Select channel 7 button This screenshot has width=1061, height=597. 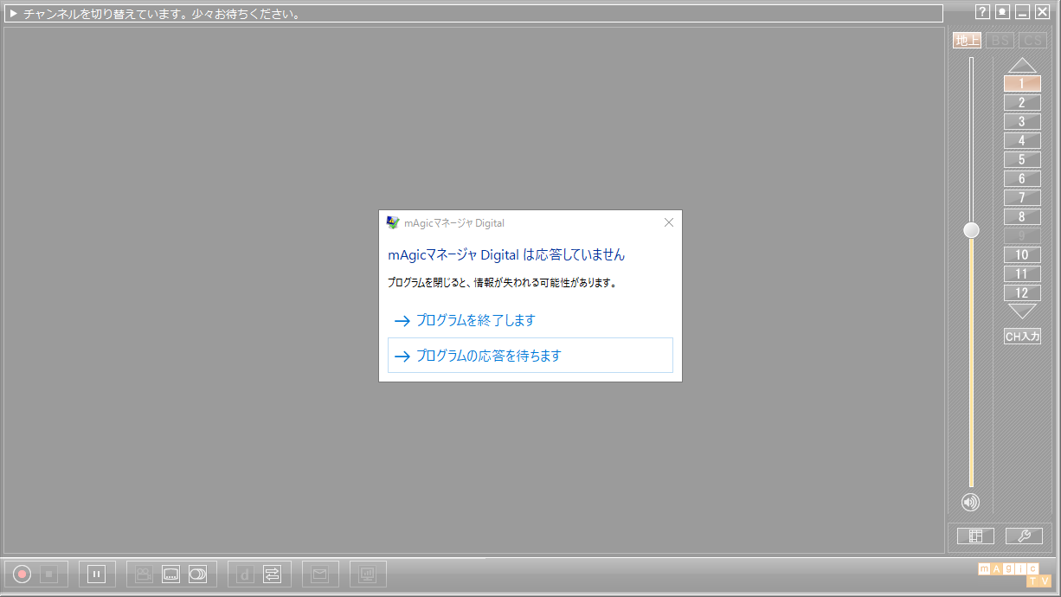tap(1022, 198)
